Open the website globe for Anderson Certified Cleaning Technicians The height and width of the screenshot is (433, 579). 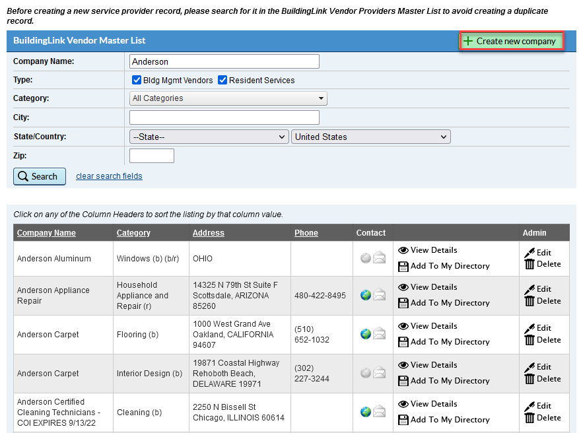tap(366, 412)
